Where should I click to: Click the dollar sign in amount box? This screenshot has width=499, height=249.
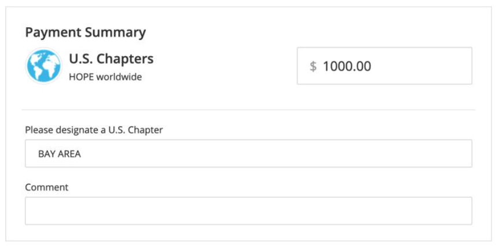pyautogui.click(x=313, y=66)
